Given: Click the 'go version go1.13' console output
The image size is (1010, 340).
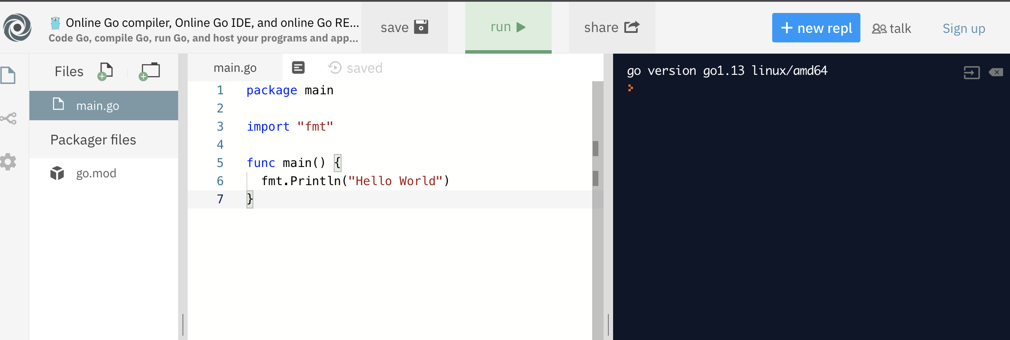Looking at the screenshot, I should pyautogui.click(x=727, y=71).
